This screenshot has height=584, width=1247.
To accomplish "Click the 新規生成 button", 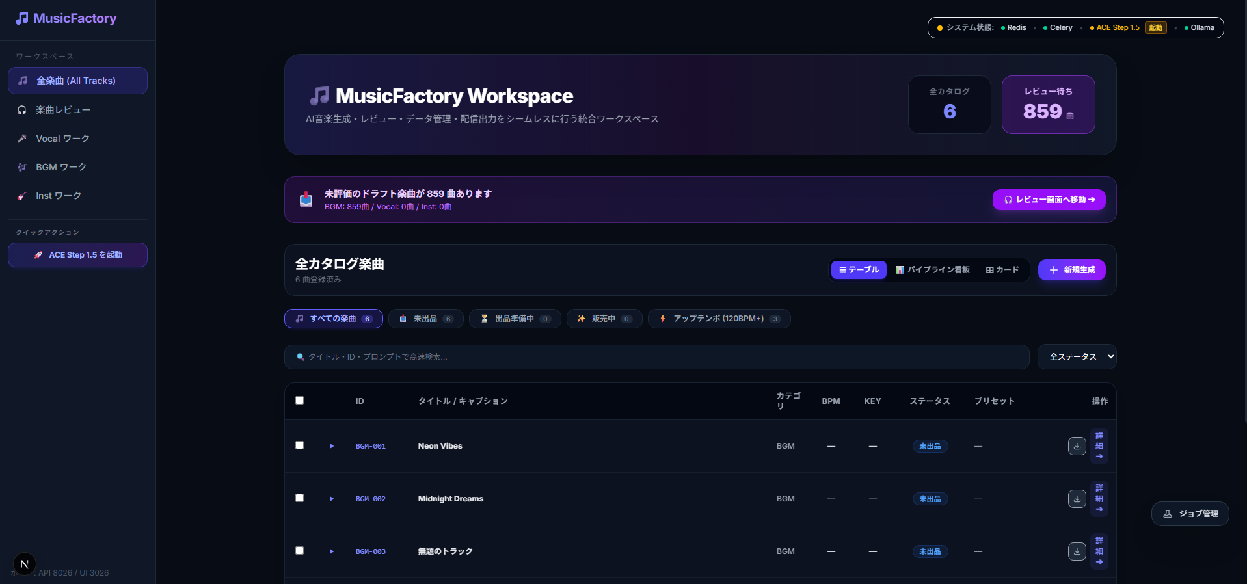I will click(x=1072, y=270).
